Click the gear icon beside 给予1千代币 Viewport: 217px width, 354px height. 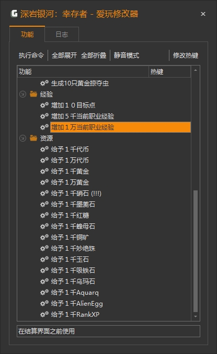44,149
